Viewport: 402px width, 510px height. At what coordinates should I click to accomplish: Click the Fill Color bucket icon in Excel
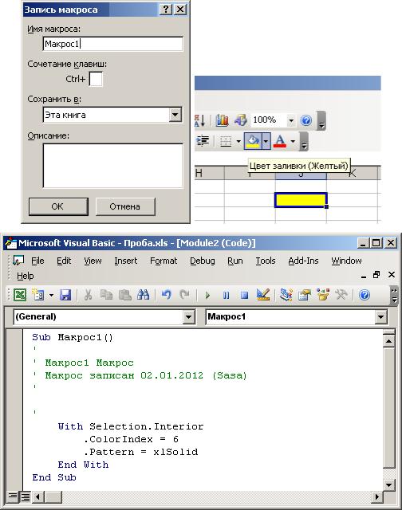[253, 141]
